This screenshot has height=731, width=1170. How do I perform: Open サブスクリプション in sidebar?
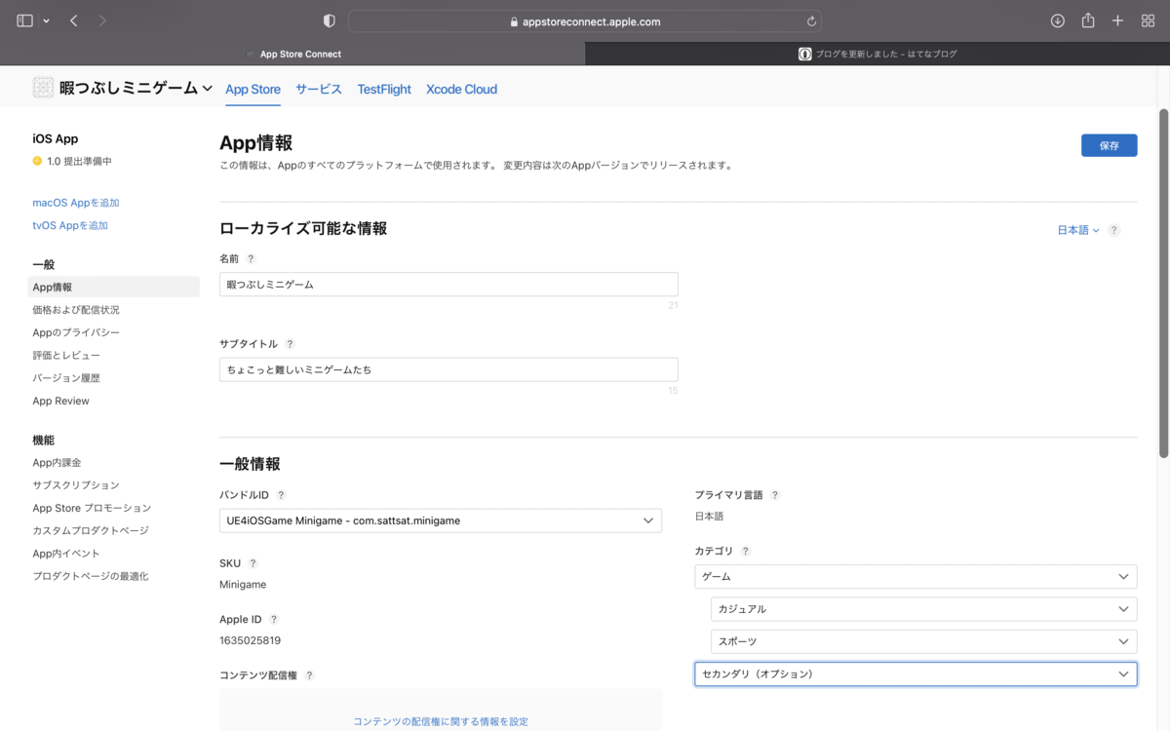76,485
